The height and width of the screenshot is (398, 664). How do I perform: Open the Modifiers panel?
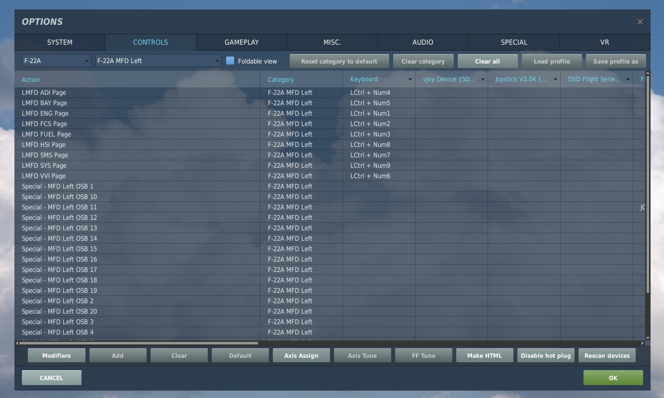tap(57, 355)
